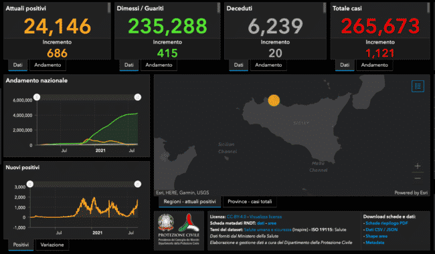The height and width of the screenshot is (254, 435).
Task: Click the Protezione Civile triangle logo
Action: coord(189,223)
